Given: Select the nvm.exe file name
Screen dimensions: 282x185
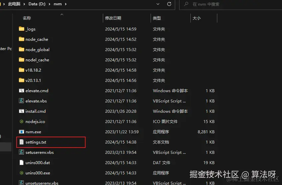Looking at the screenshot, I should (33, 132).
